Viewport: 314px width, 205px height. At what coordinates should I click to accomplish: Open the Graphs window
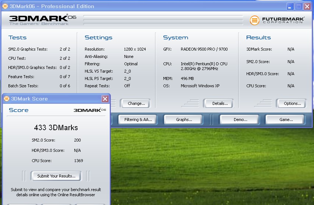pos(184,120)
